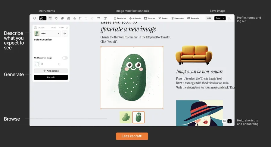Expand the Grain style selector
The image size is (271, 147).
click(x=47, y=33)
